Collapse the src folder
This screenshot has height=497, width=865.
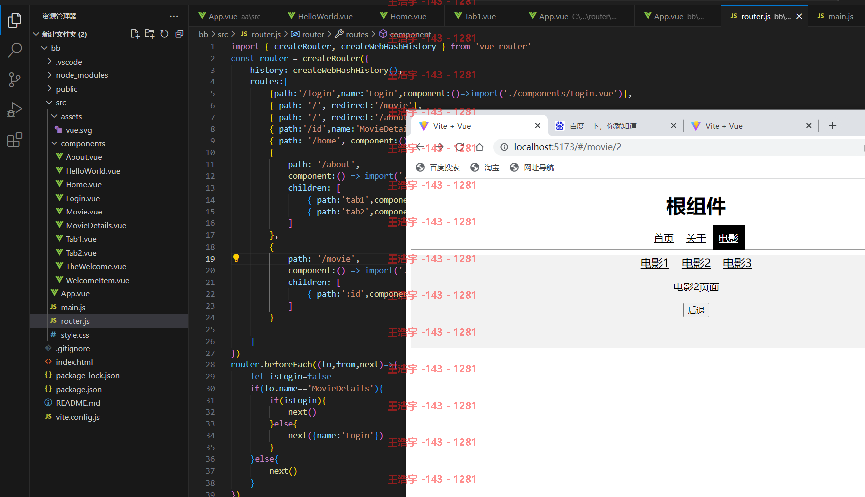[49, 102]
